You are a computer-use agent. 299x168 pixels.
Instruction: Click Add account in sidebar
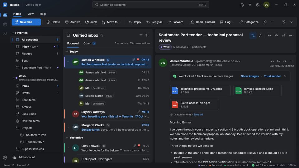coord(24,157)
